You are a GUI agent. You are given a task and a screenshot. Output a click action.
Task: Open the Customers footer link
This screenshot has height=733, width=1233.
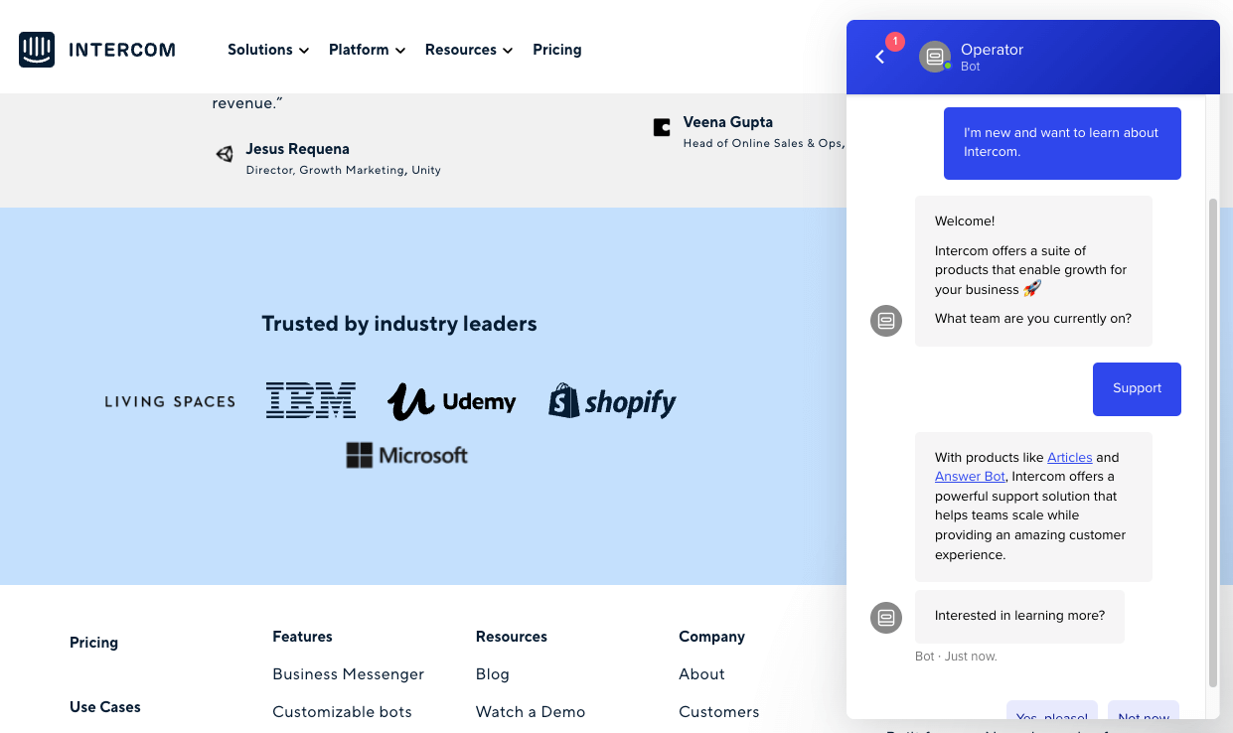click(x=719, y=712)
